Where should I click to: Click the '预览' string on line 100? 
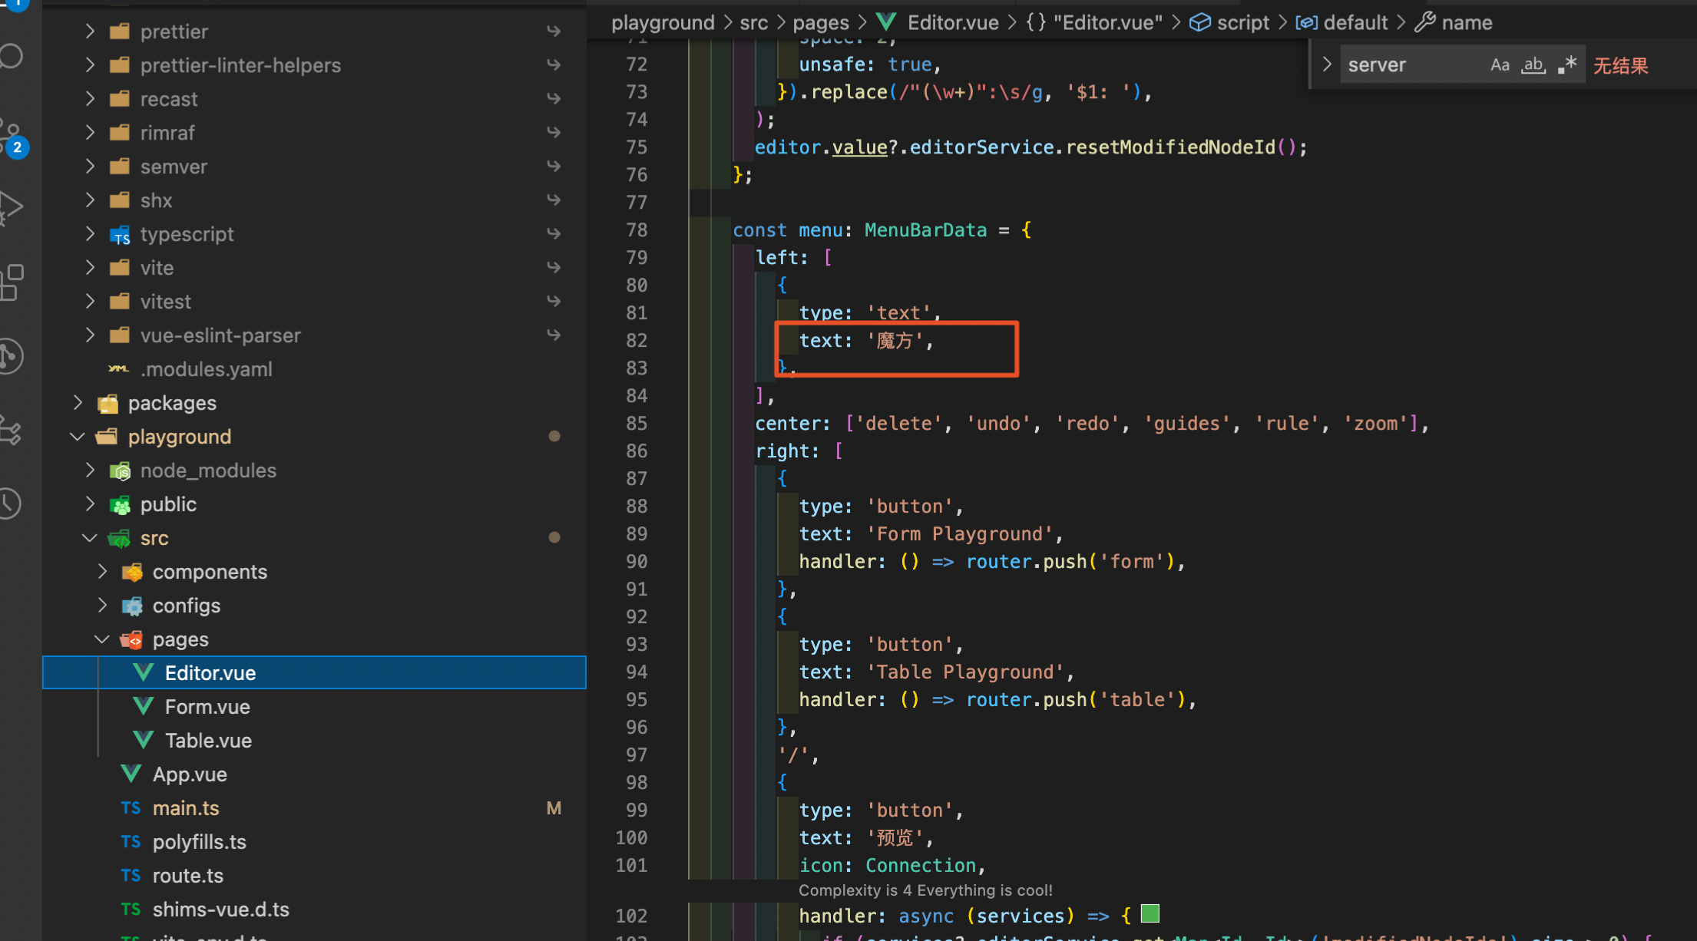(894, 837)
